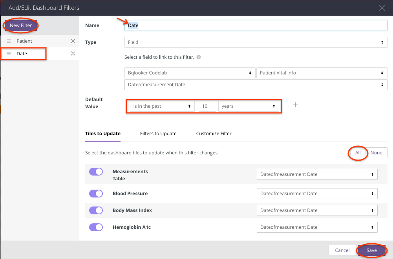This screenshot has height=259, width=393.
Task: Close the Add/Edit Dashboard Filters dialog
Action: pyautogui.click(x=382, y=7)
